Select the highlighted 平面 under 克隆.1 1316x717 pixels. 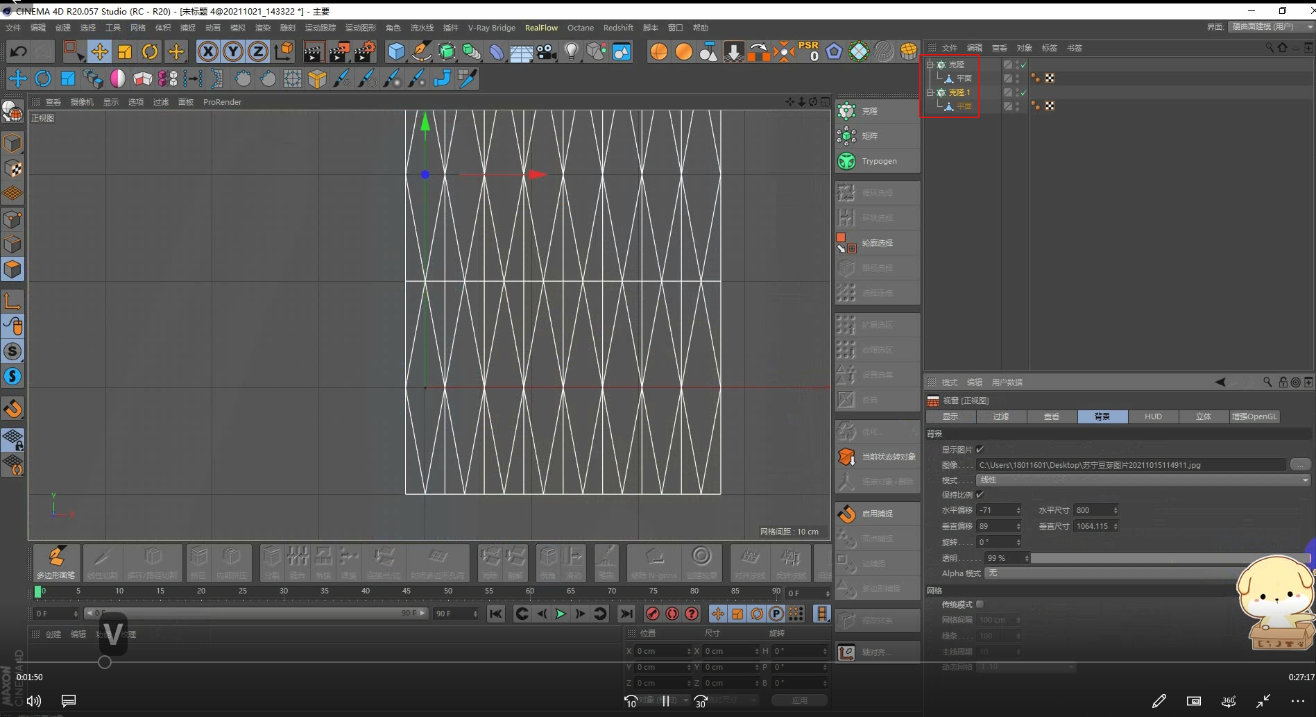pyautogui.click(x=964, y=106)
